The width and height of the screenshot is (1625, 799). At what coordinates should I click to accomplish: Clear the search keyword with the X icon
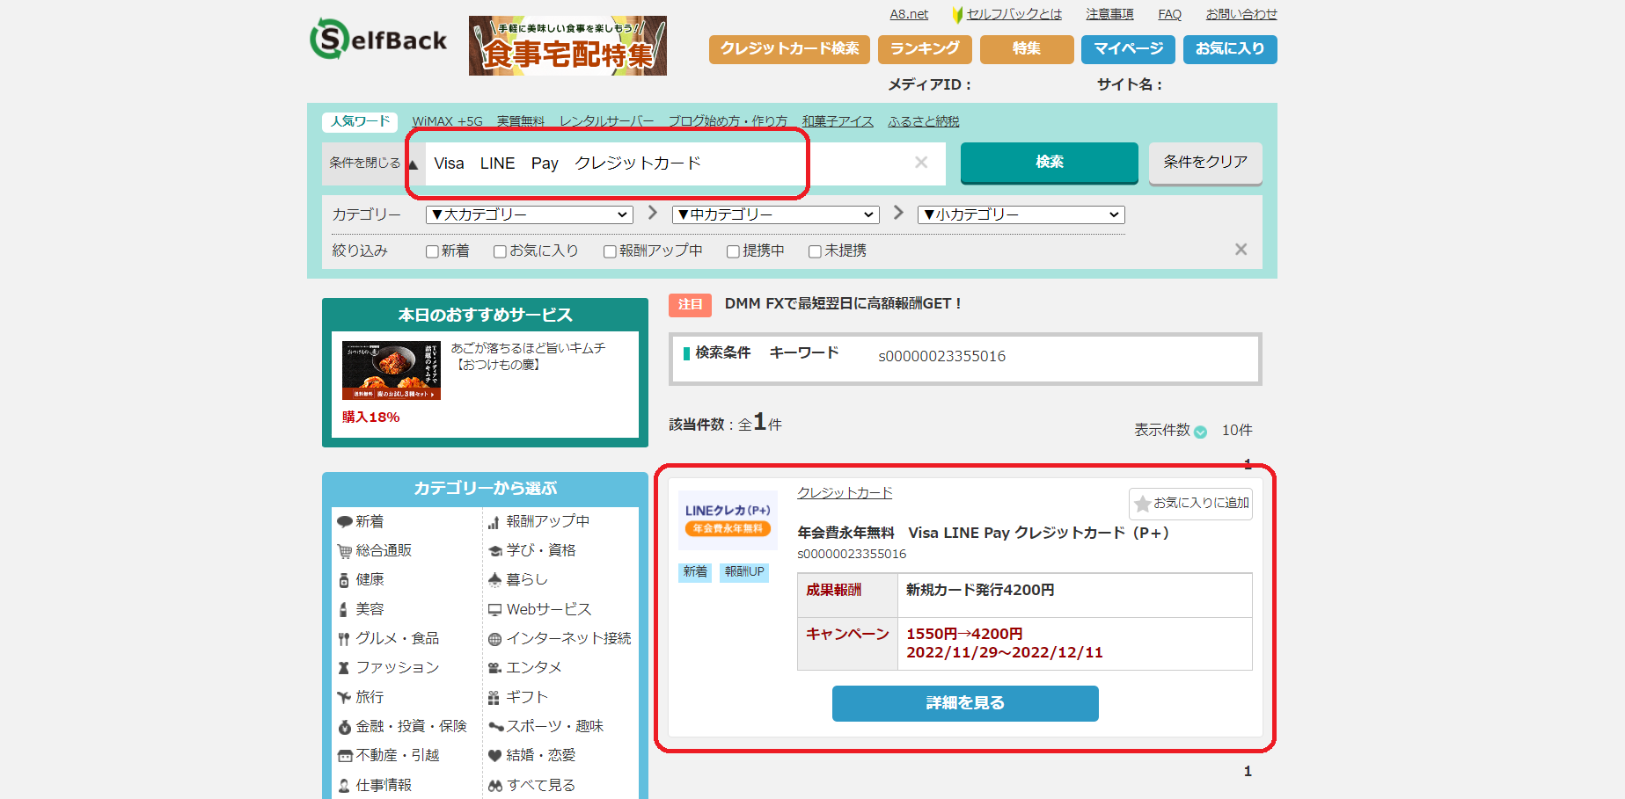(921, 162)
